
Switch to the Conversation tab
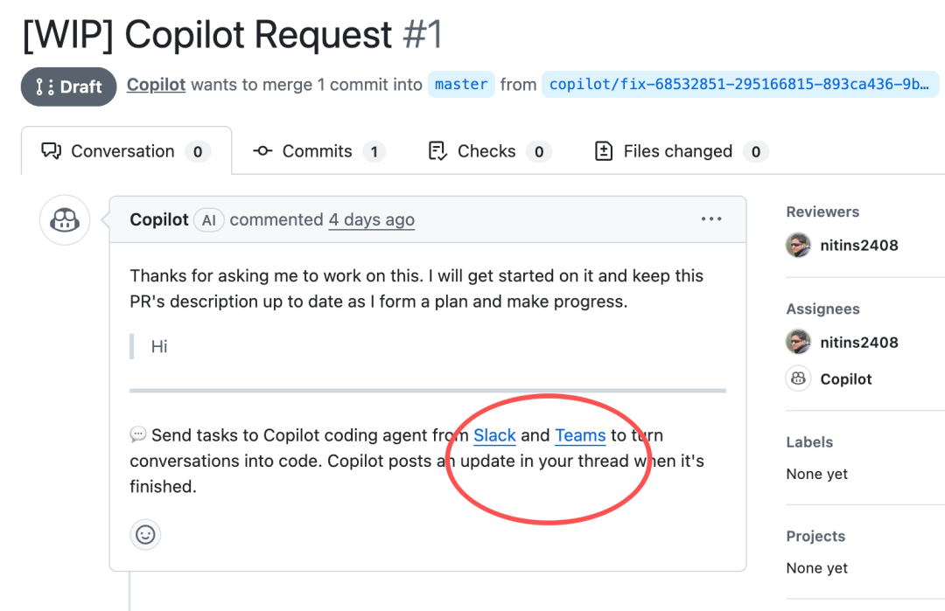[125, 151]
